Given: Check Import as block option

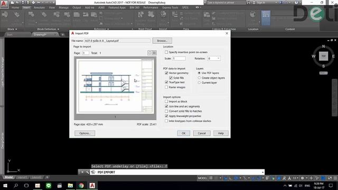Looking at the screenshot, I should pos(166,101).
